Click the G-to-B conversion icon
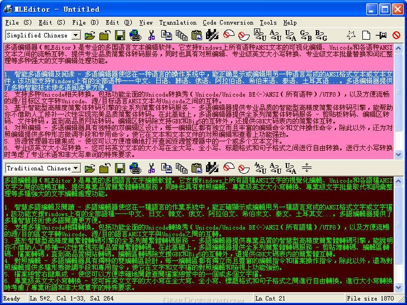The image size is (407, 305). [306, 35]
